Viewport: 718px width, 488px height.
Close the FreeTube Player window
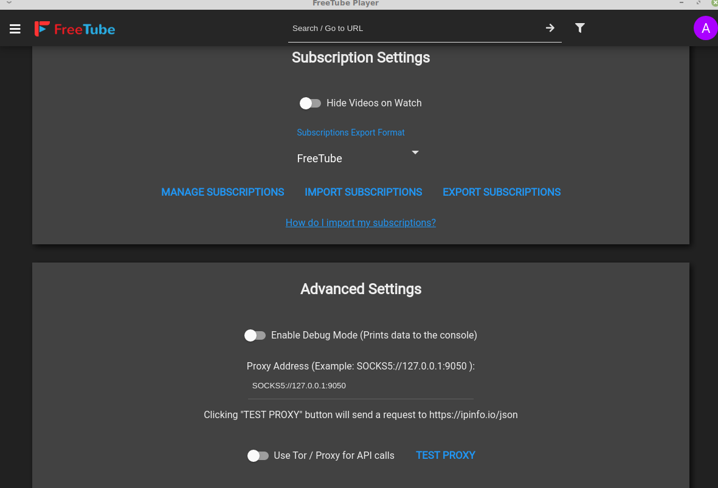[714, 3]
